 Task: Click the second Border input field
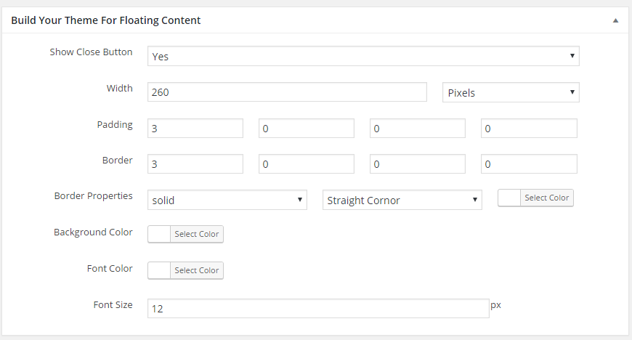[x=307, y=163]
